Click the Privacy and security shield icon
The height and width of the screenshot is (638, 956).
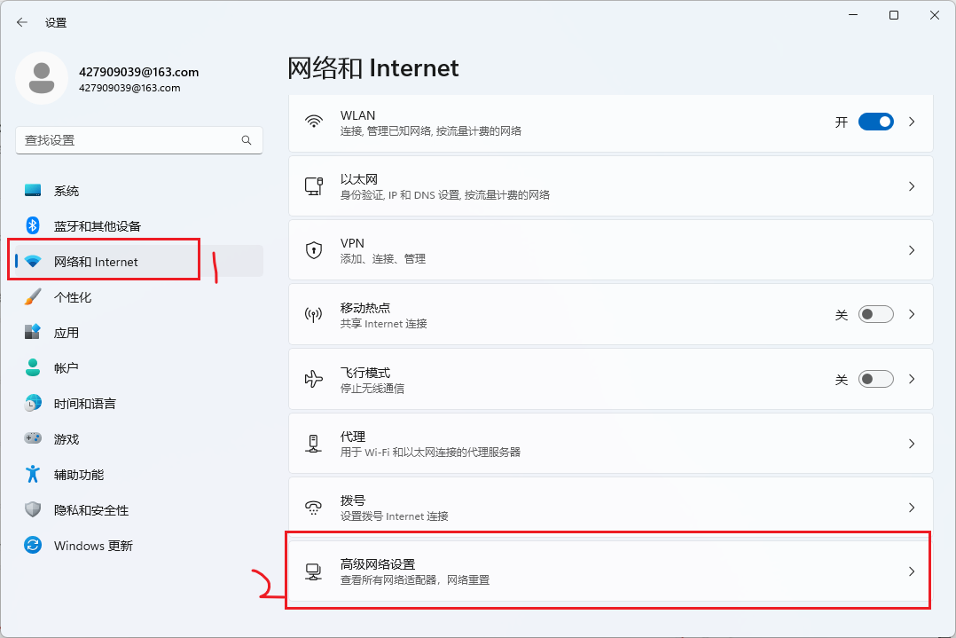tap(33, 510)
